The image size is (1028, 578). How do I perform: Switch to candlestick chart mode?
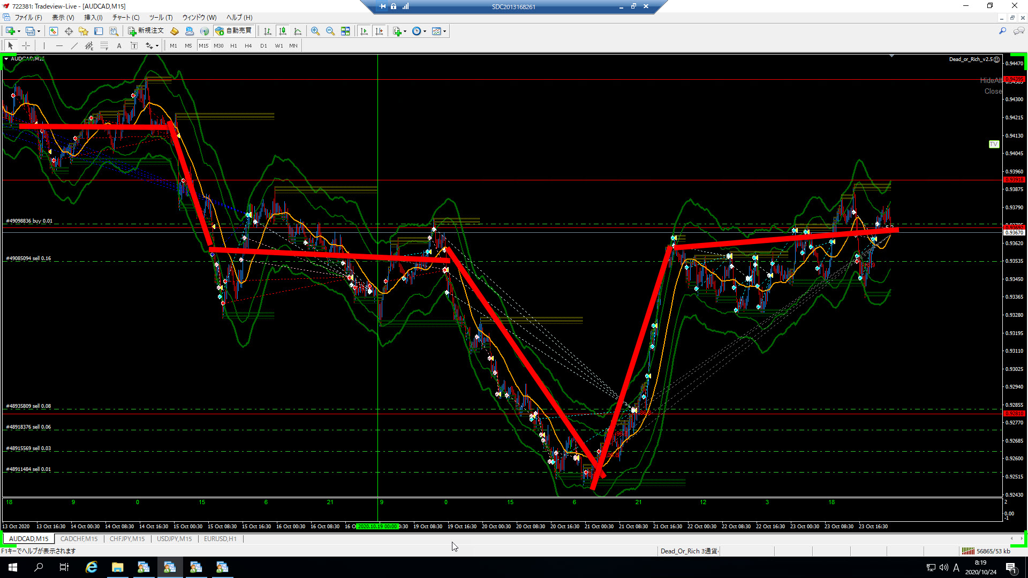(283, 31)
